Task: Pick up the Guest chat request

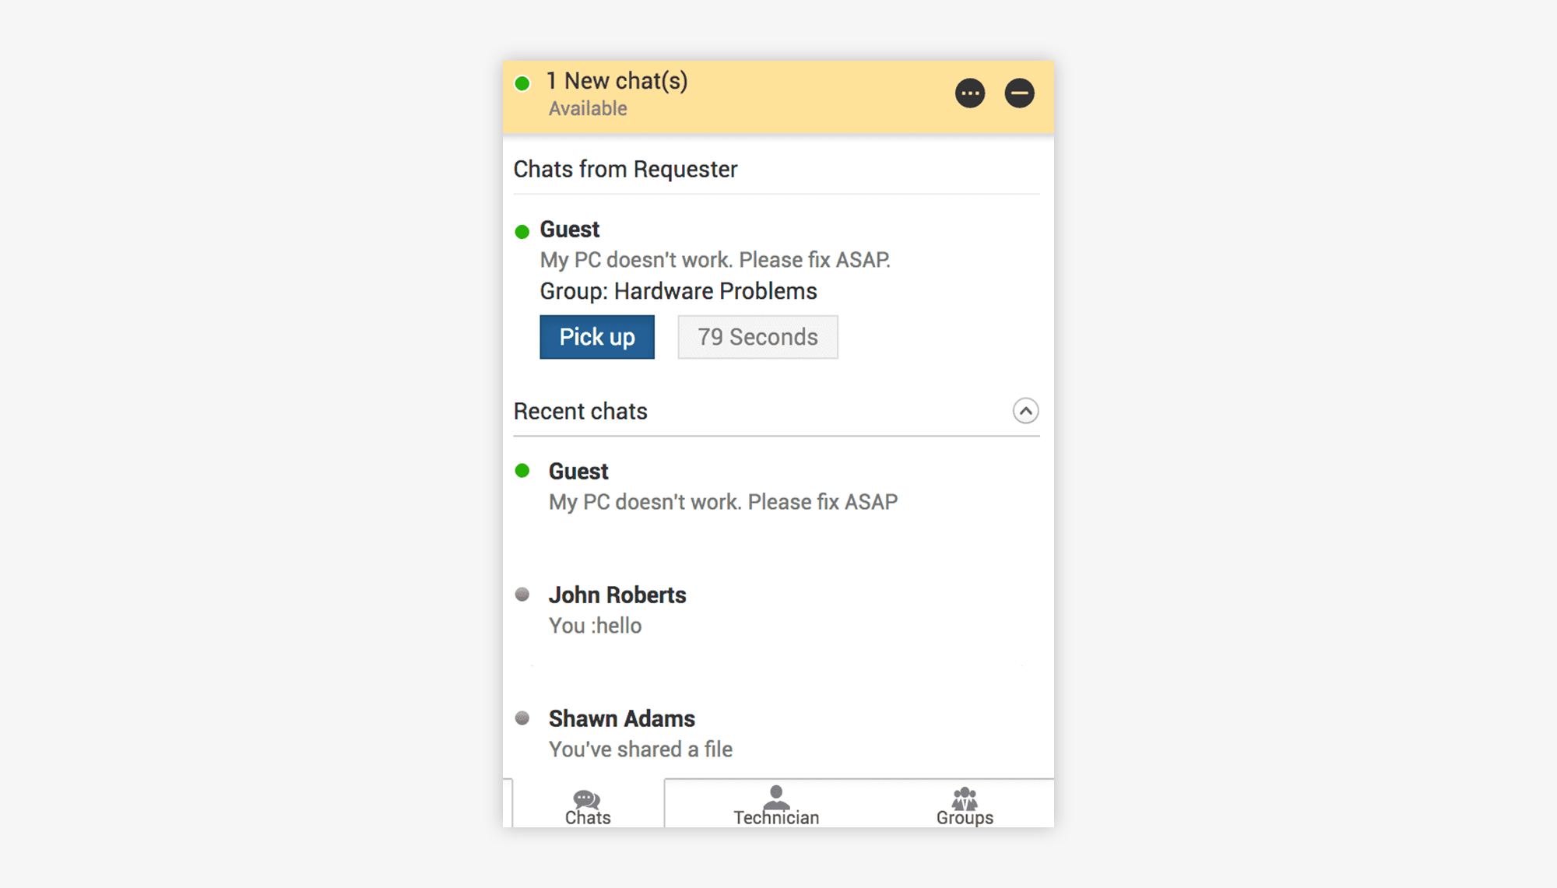Action: 597,337
